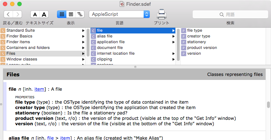Screen dimensions: 271x140
Task: Select the version property in column
Action: pyautogui.click(x=223, y=54)
